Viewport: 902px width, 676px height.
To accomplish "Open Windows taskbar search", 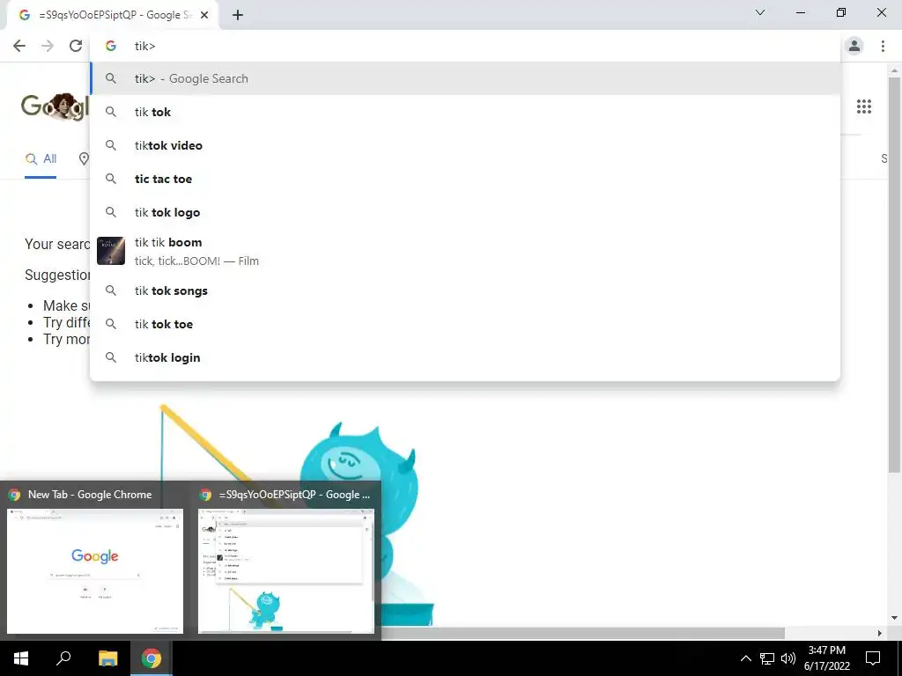I will pyautogui.click(x=63, y=658).
